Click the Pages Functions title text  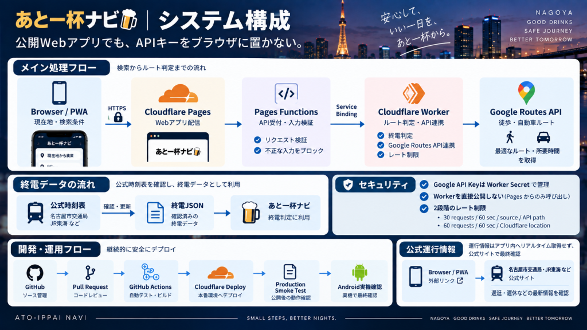[x=286, y=112]
